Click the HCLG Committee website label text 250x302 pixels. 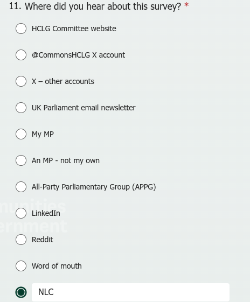point(74,29)
